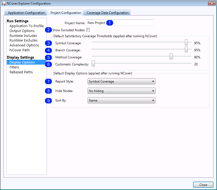217x190 pixels.
Task: Click the Symbol Coverage slider handle
Action: point(186,42)
